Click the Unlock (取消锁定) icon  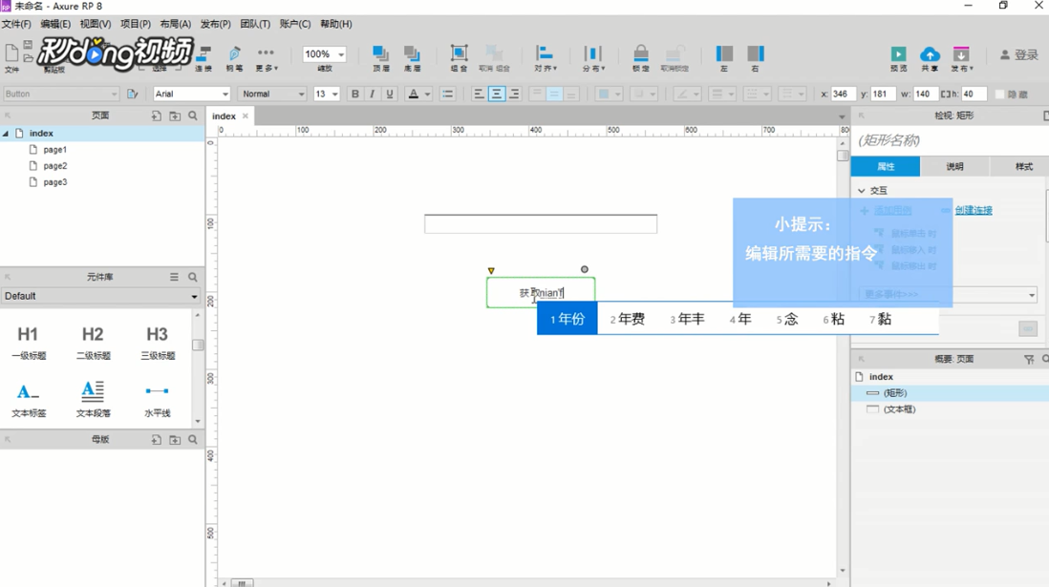(674, 53)
